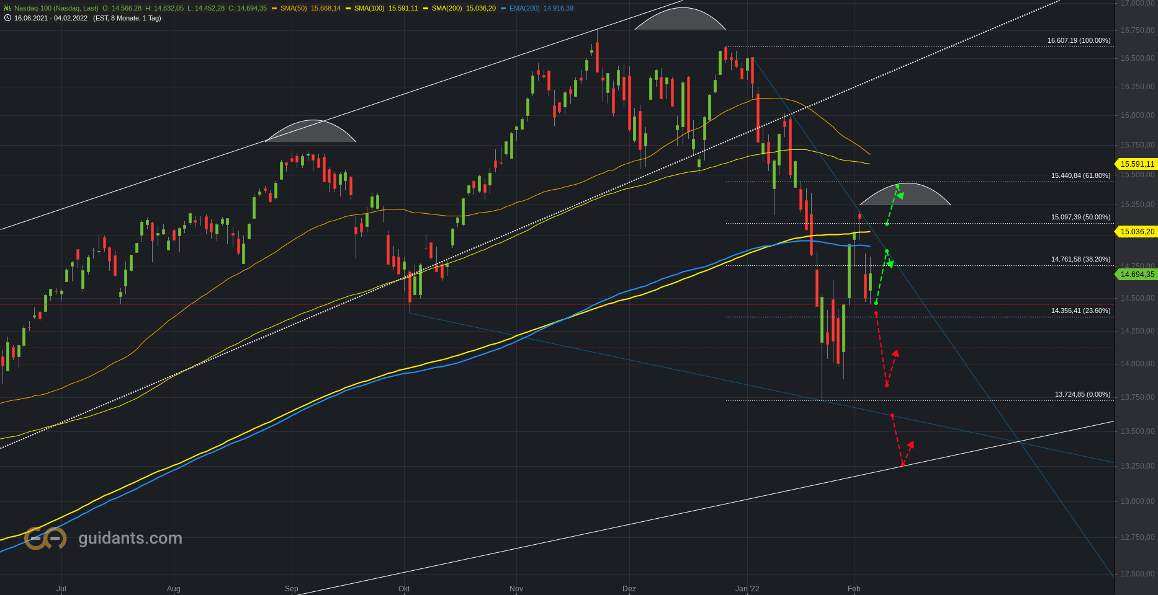The image size is (1158, 595).
Task: Click the SMA(200) color marker in legend
Action: [x=426, y=9]
